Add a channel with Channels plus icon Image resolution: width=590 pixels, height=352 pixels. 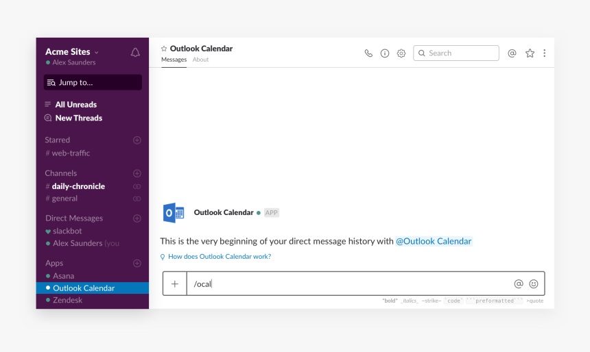(x=137, y=173)
